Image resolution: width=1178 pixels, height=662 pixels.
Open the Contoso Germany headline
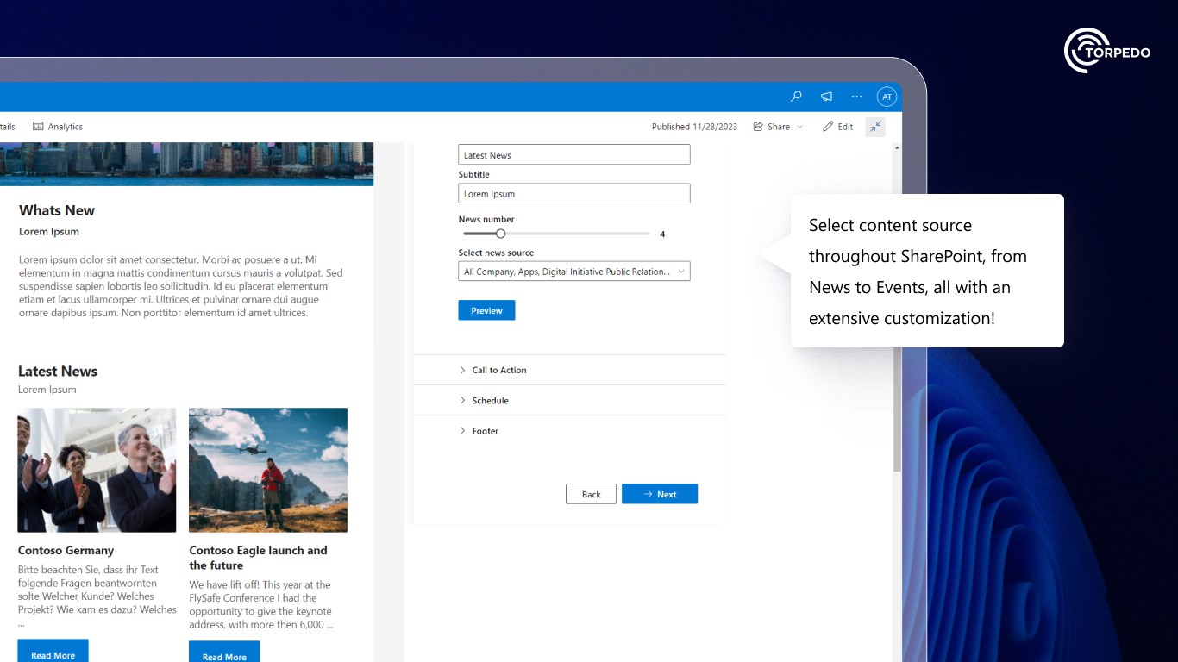point(66,550)
